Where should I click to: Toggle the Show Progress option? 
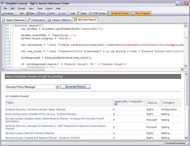pyautogui.click(x=141, y=13)
